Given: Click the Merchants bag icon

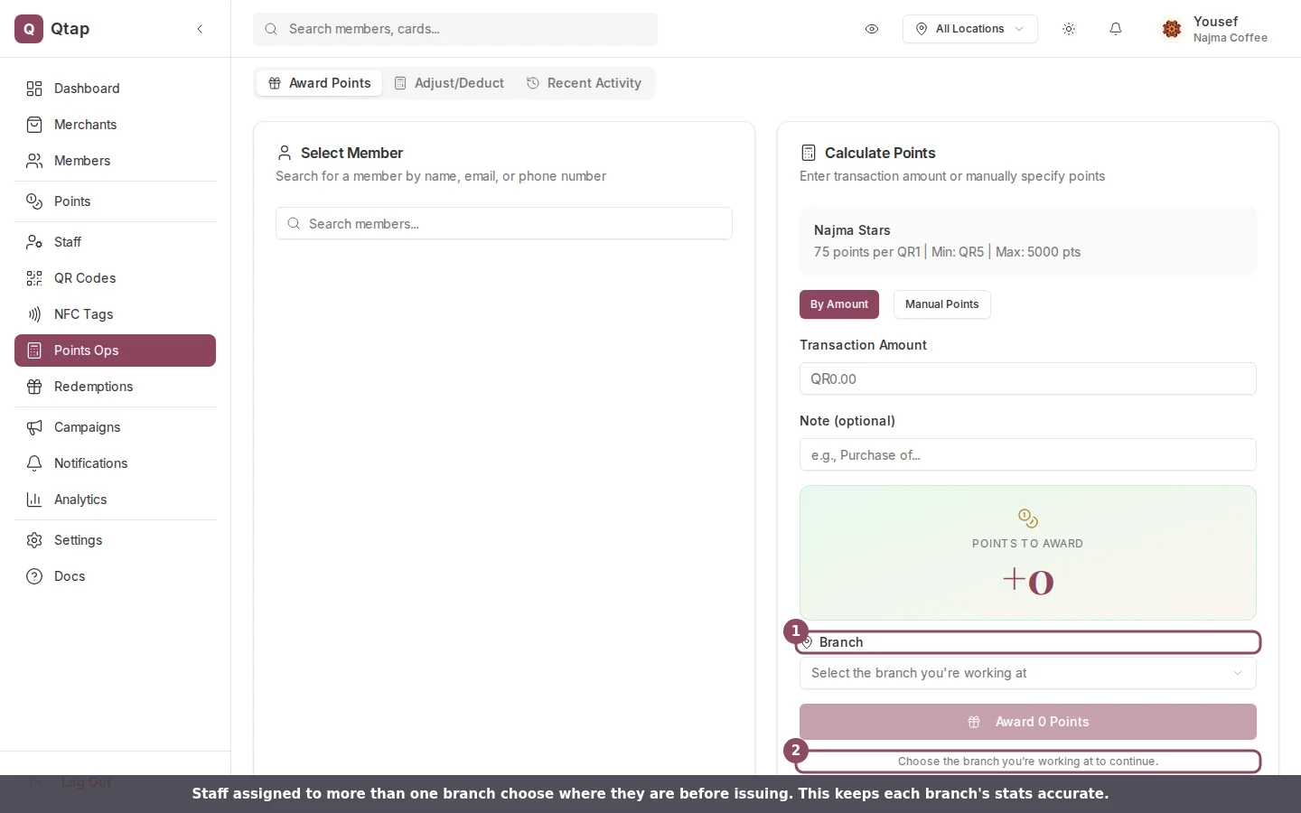Looking at the screenshot, I should coord(34,125).
